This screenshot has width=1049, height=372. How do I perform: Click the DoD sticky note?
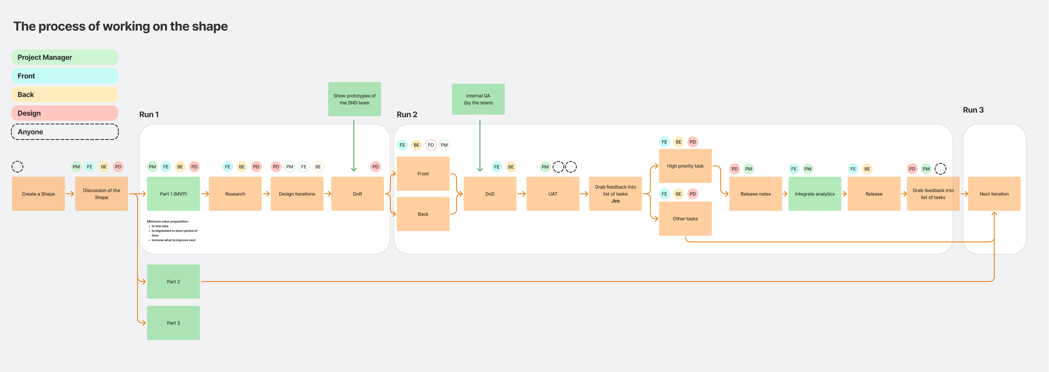[x=490, y=194]
